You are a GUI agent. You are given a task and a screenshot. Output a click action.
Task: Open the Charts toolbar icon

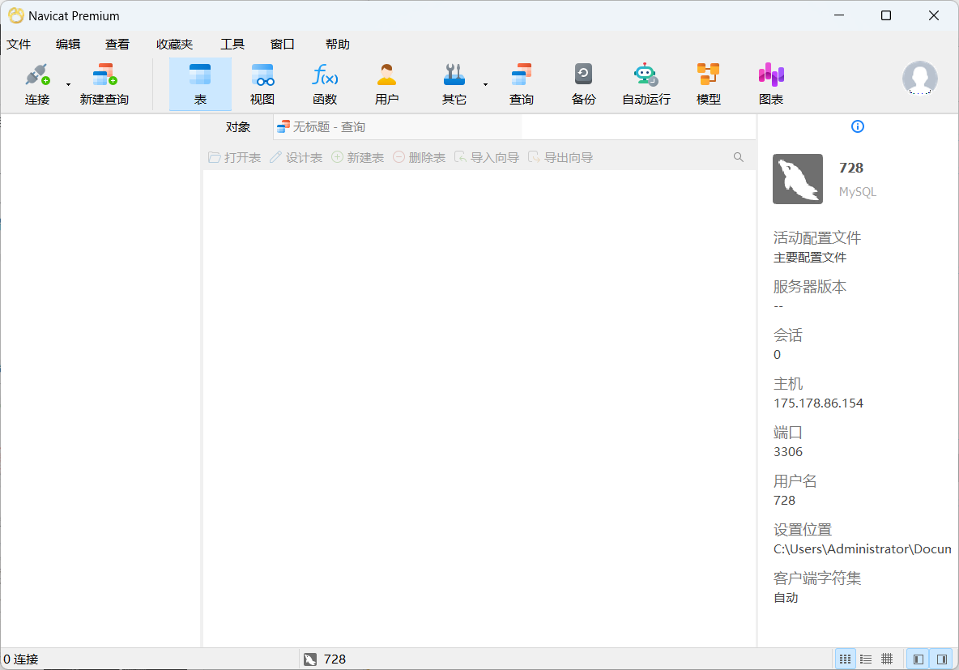770,84
